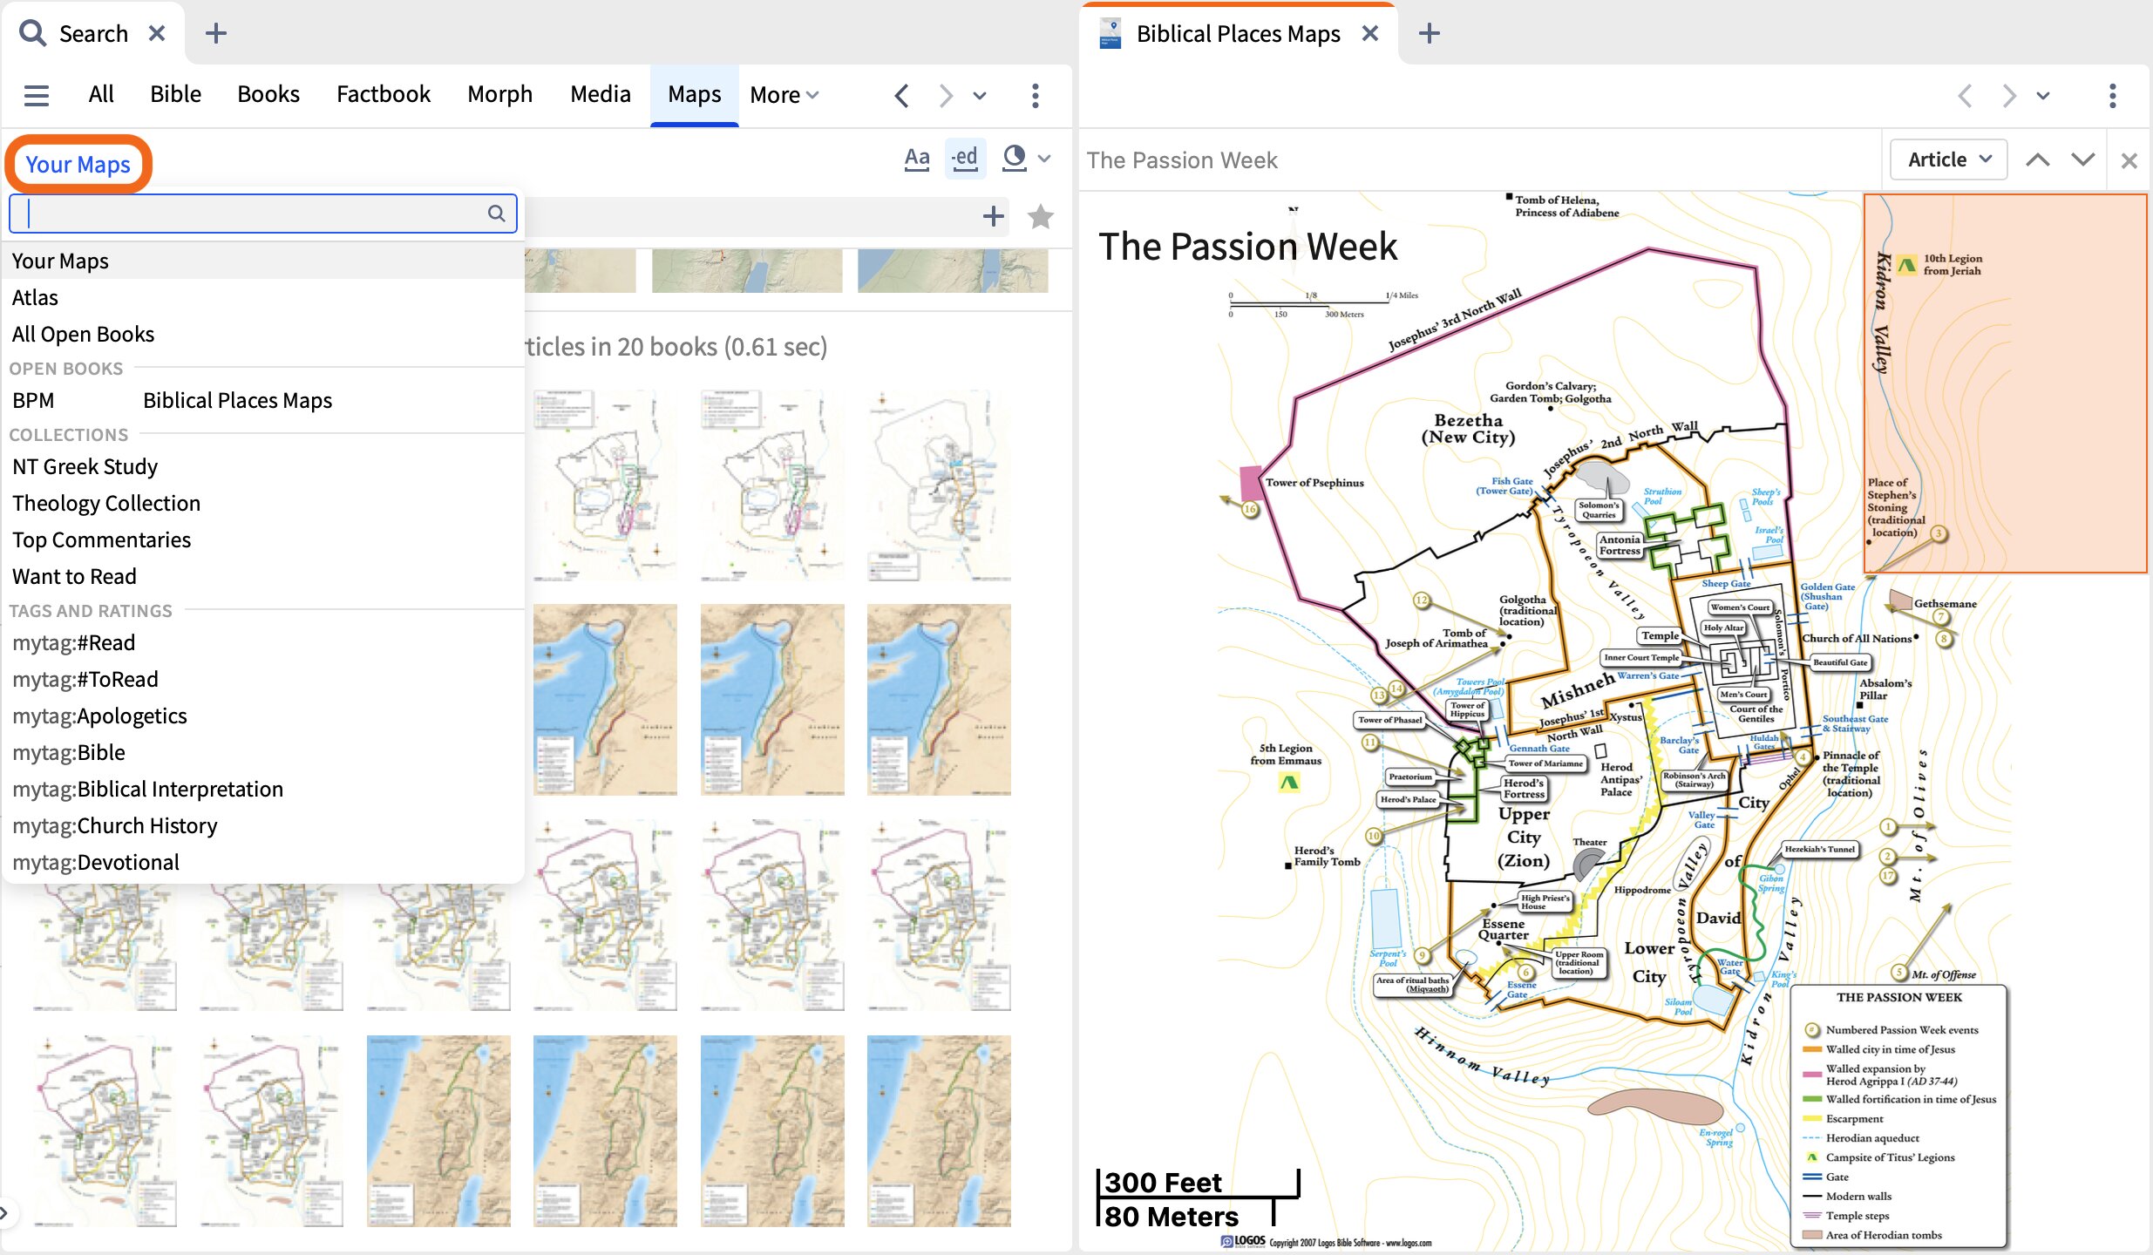Switch to the All search tab

click(101, 94)
